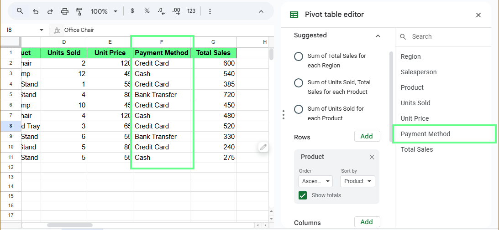The image size is (499, 230).
Task: Click the decrease decimal places icon
Action: [x=161, y=11]
